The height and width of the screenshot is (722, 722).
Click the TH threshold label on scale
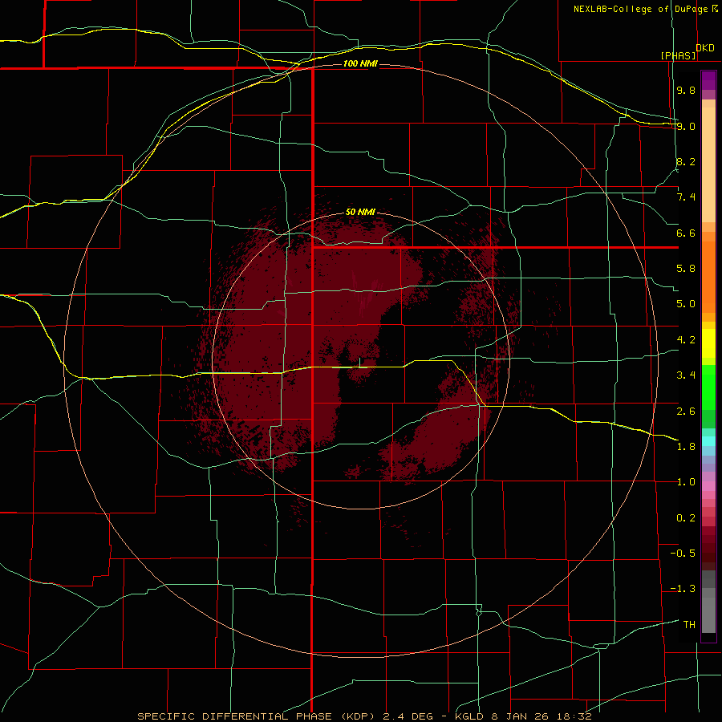coord(689,625)
